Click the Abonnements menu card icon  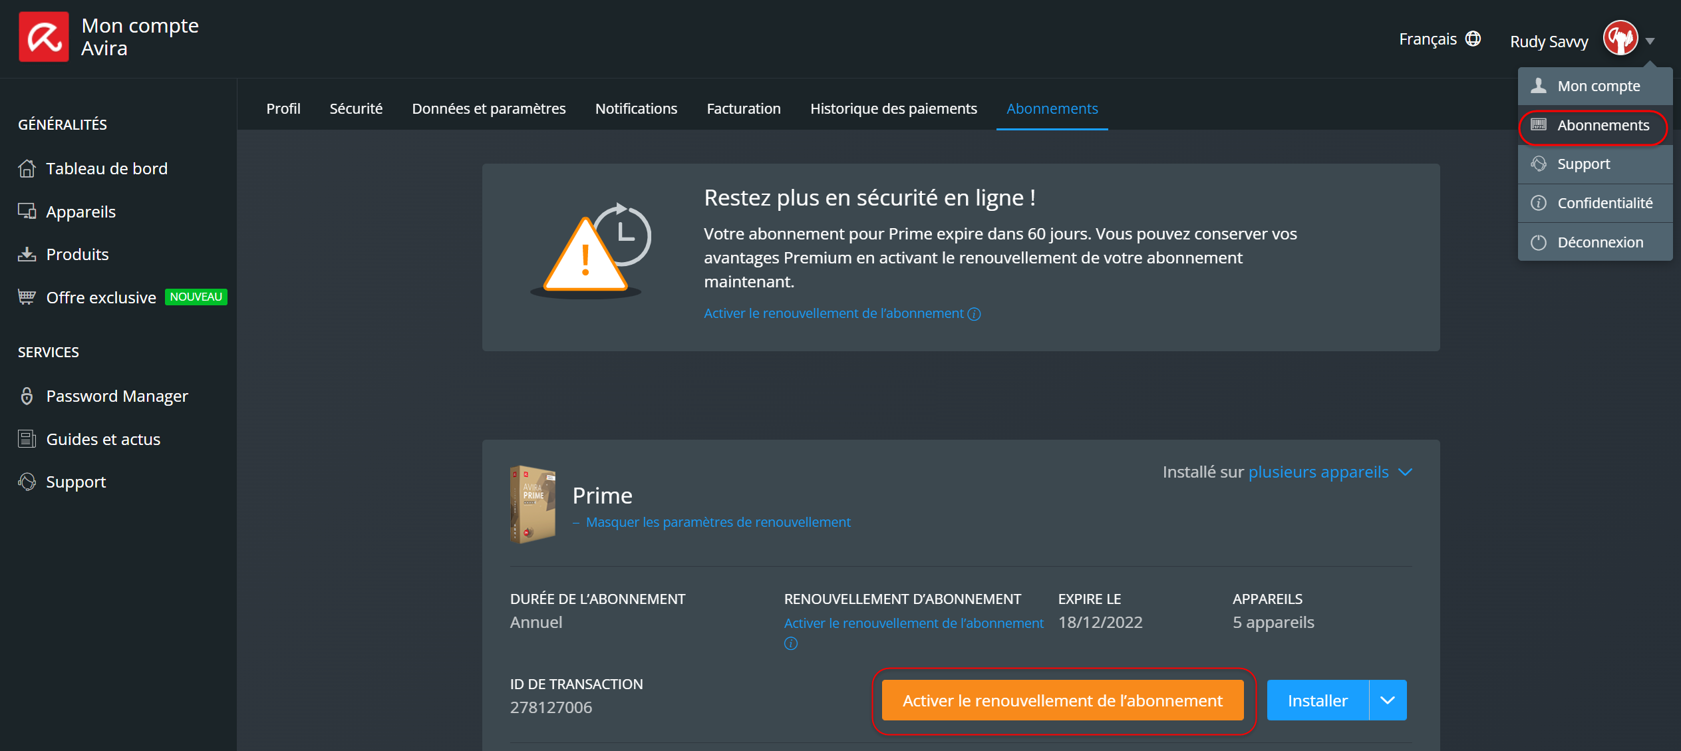tap(1539, 124)
